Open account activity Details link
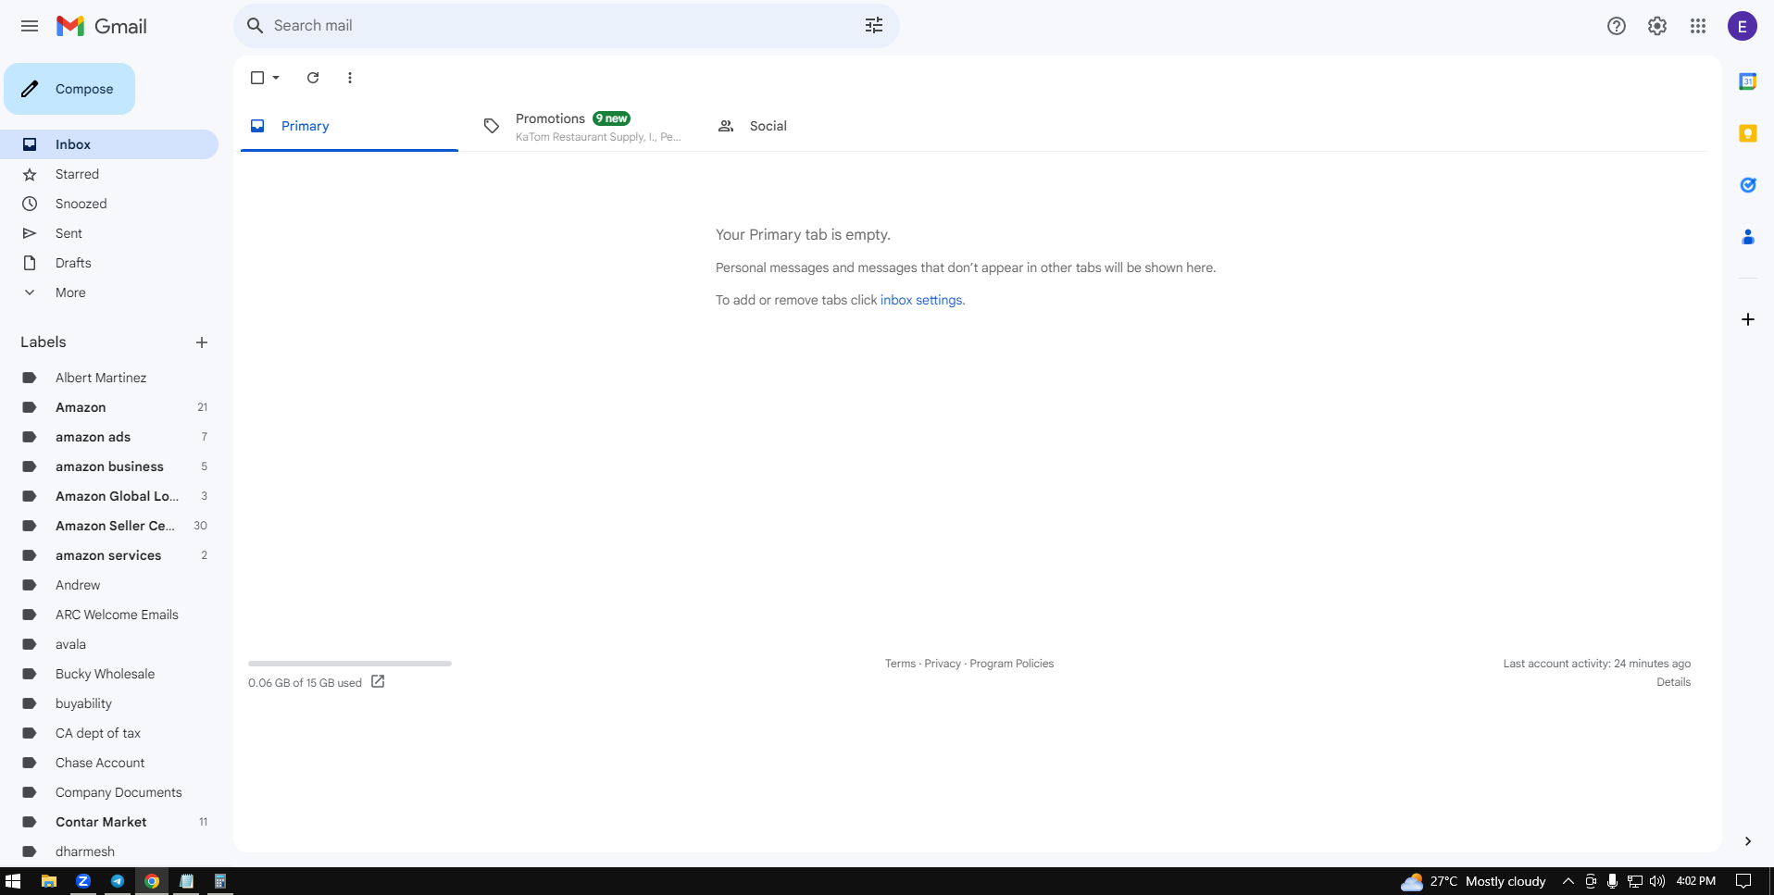This screenshot has width=1774, height=895. click(1674, 682)
